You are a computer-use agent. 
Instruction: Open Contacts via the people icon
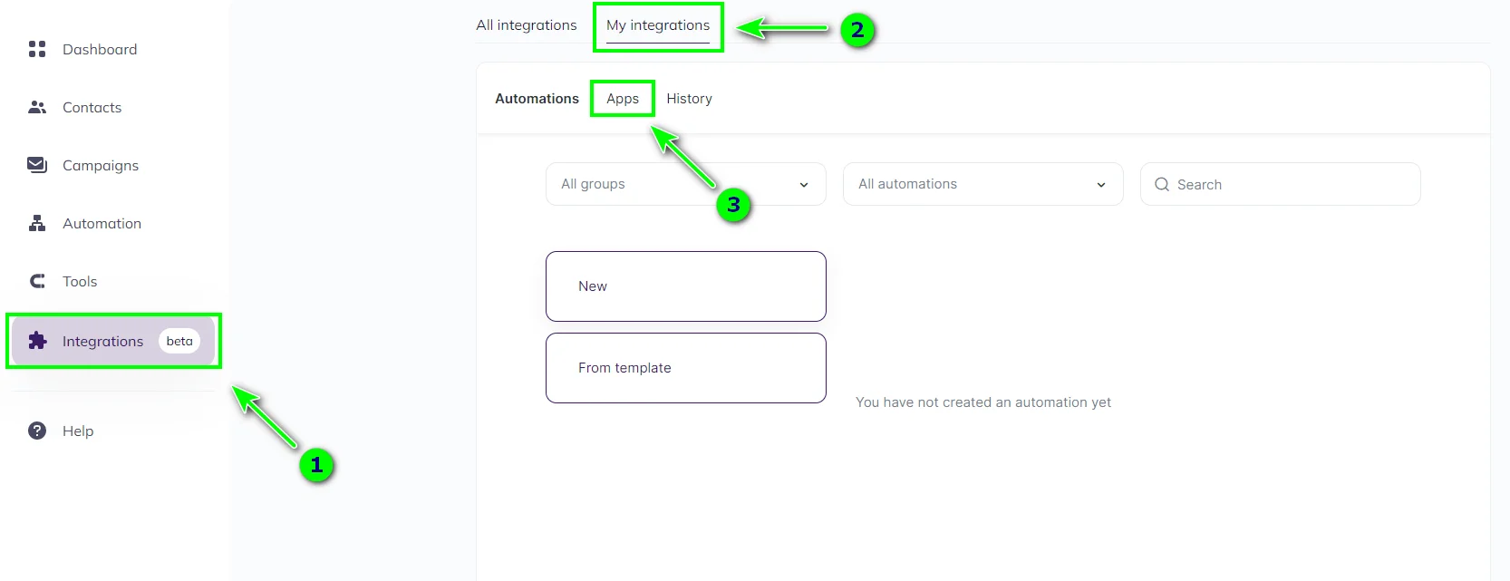click(36, 107)
